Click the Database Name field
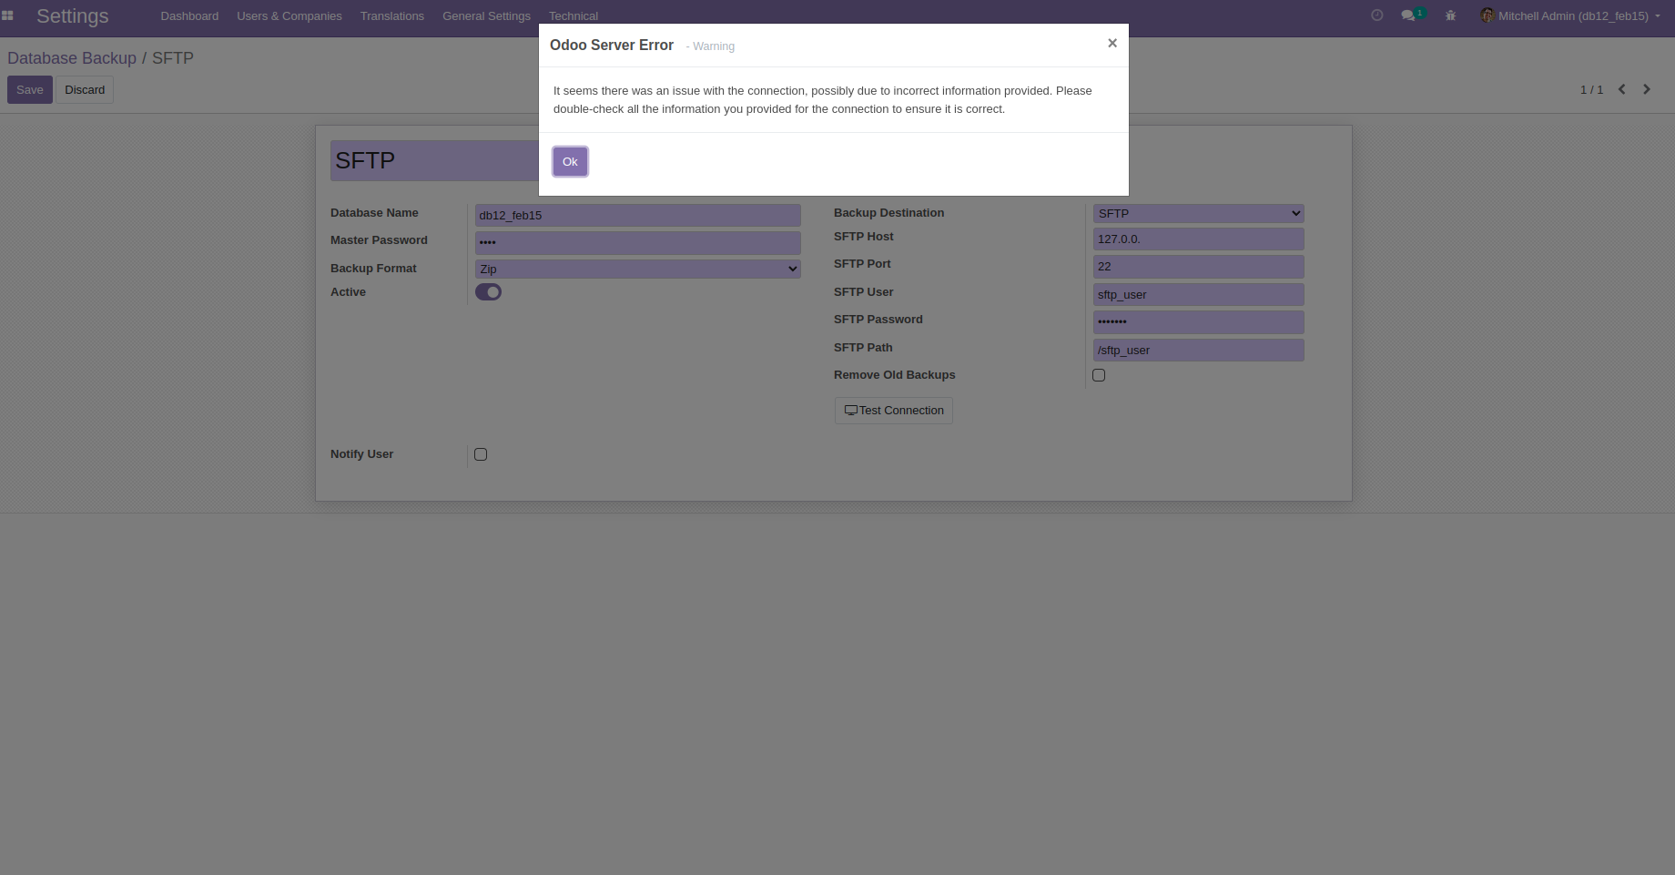 coord(638,216)
